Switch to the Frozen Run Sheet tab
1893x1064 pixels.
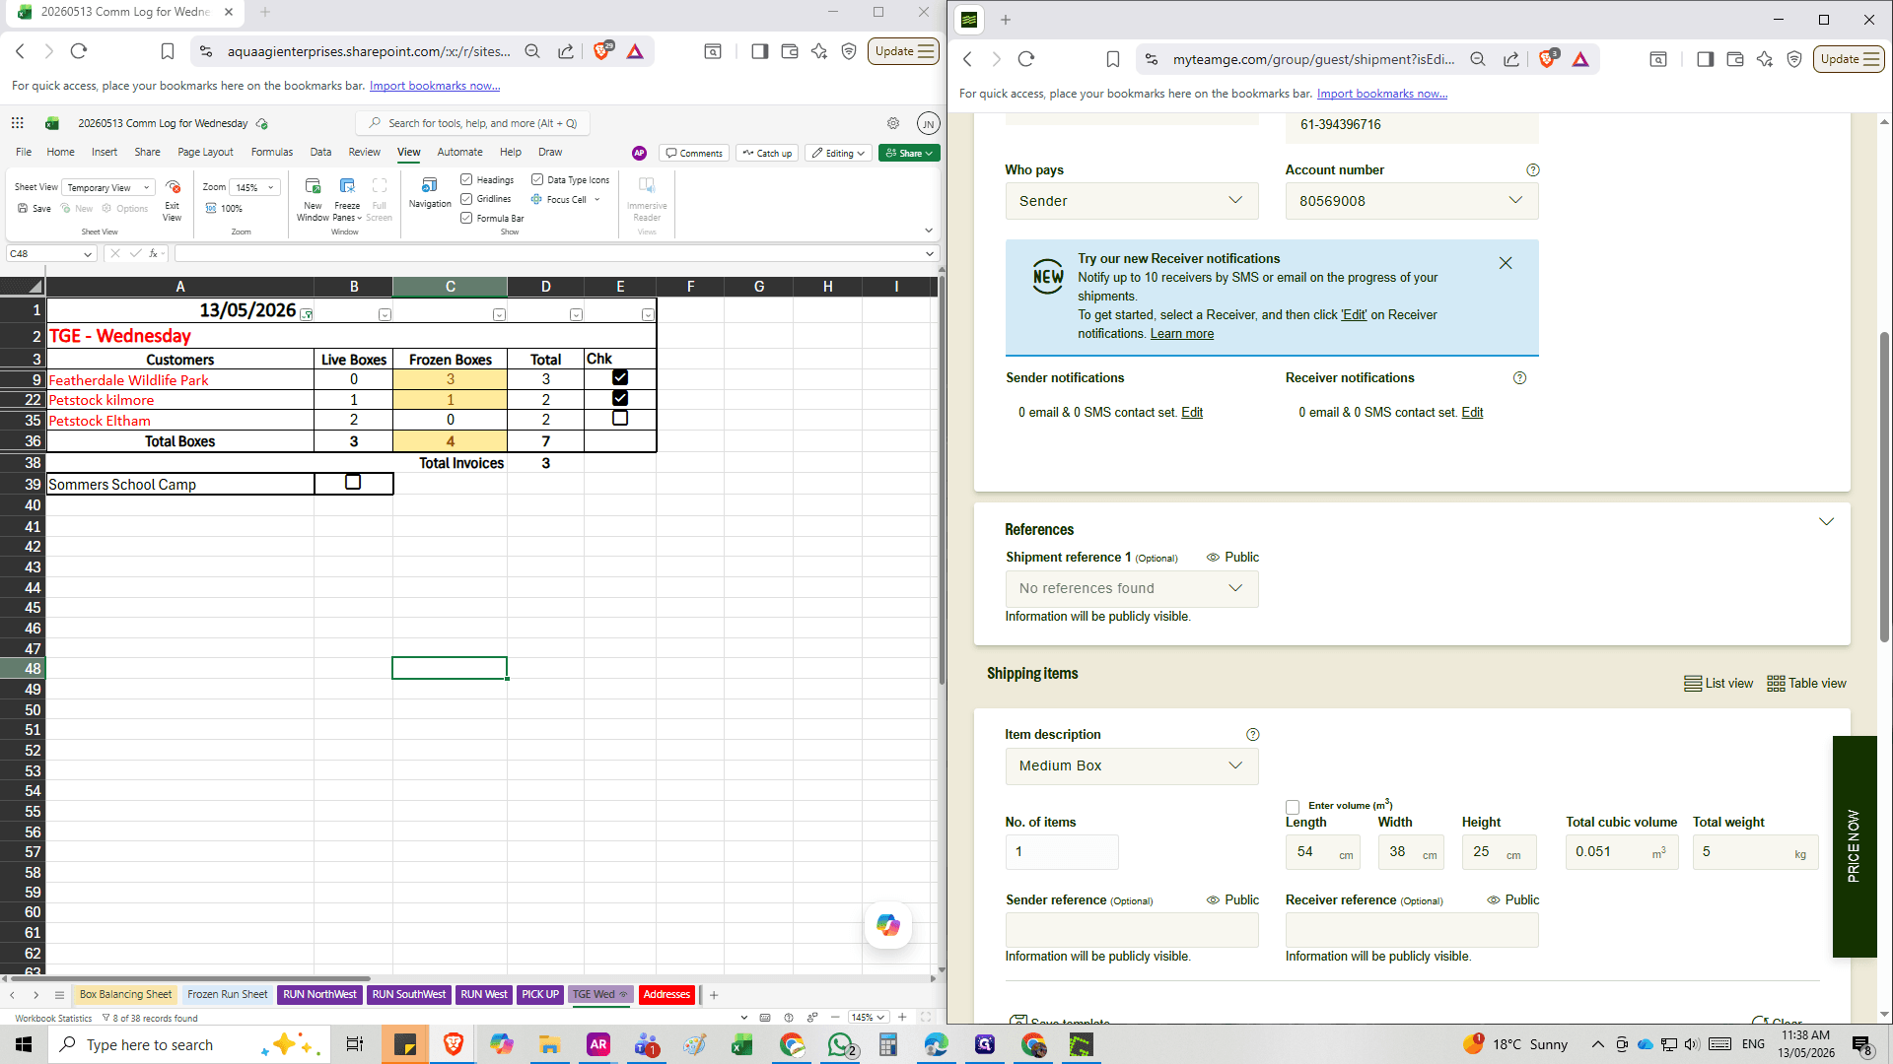click(228, 995)
